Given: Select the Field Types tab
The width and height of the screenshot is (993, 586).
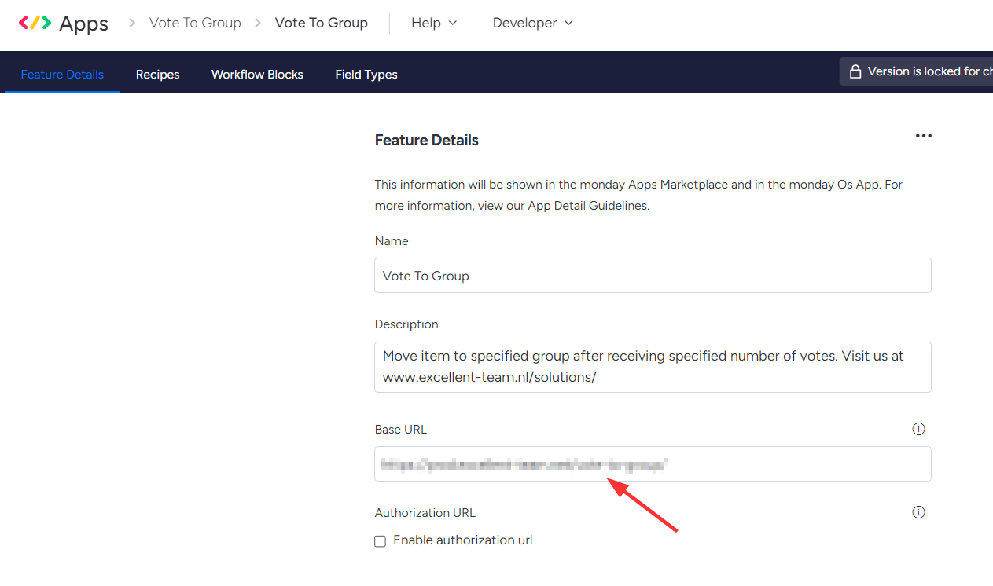Looking at the screenshot, I should pos(366,75).
